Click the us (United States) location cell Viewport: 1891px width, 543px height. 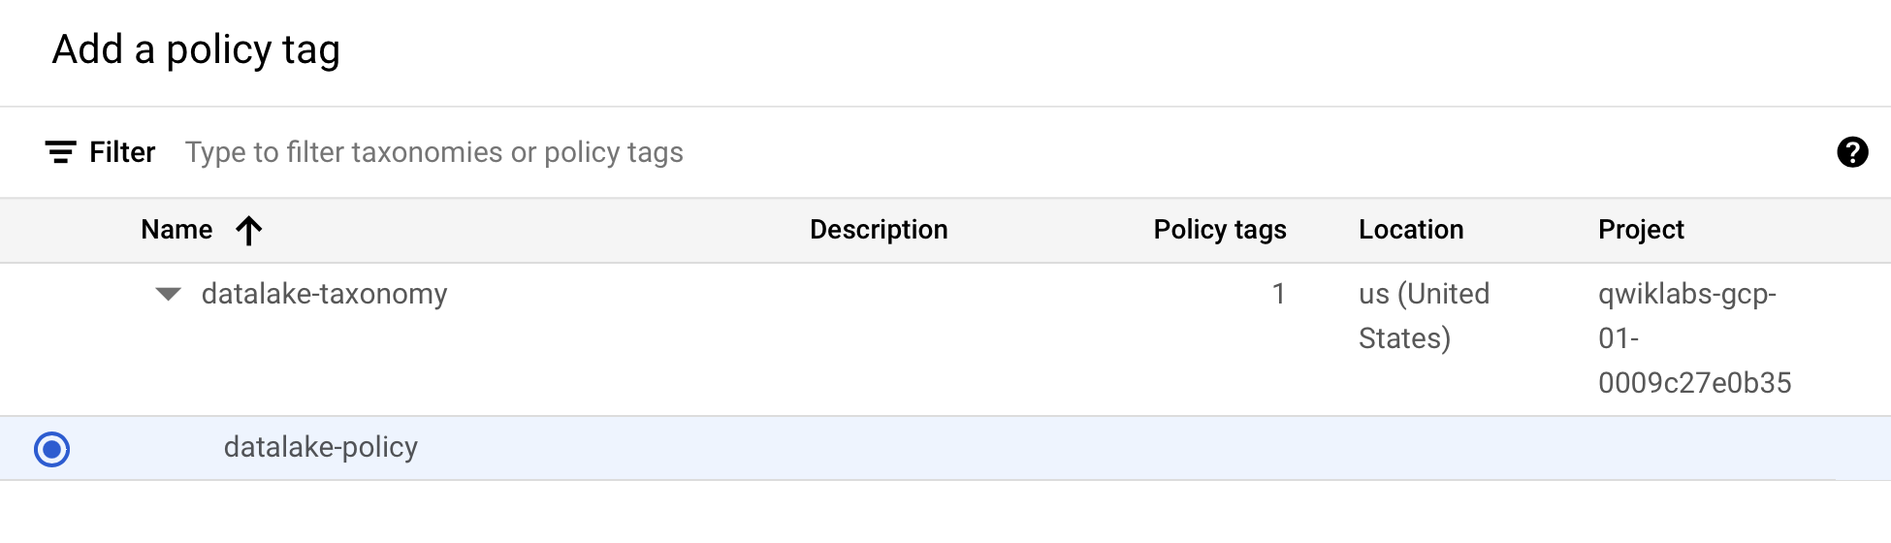click(1424, 316)
